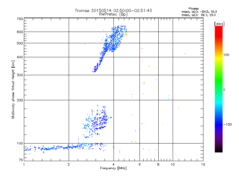This screenshot has width=239, height=179.
Task: Click the isolated green point near 500 km
Action: click(85, 44)
